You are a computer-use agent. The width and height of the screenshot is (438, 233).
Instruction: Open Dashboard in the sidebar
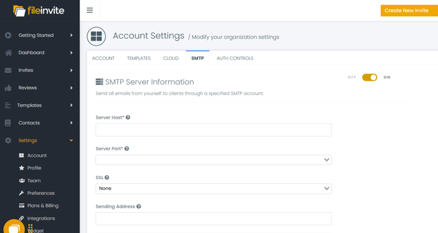click(x=31, y=53)
